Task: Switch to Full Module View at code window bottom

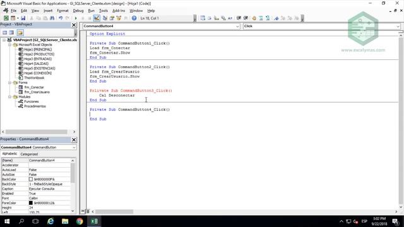Action: point(88,211)
